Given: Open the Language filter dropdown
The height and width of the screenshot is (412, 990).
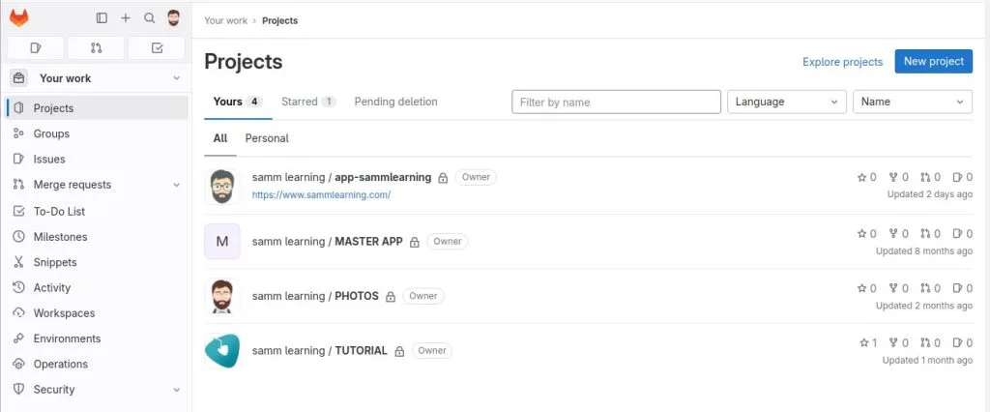Looking at the screenshot, I should tap(787, 102).
